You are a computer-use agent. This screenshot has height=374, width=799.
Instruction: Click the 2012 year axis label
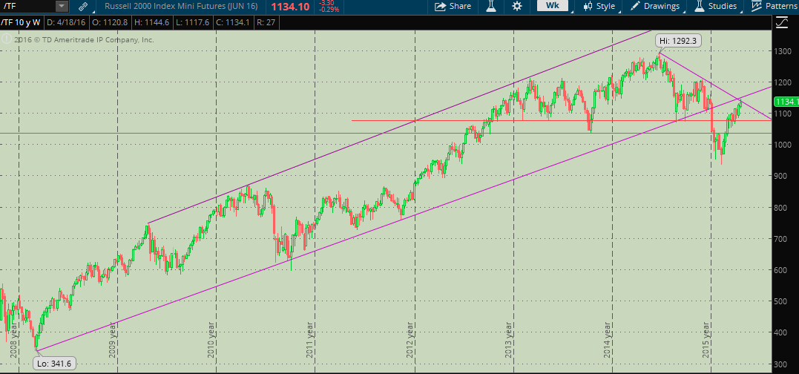point(410,340)
